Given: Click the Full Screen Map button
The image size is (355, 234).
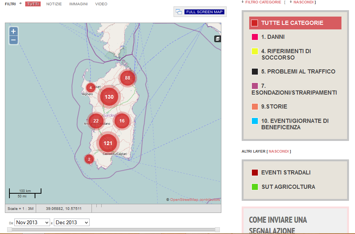Looking at the screenshot, I should tap(204, 12).
